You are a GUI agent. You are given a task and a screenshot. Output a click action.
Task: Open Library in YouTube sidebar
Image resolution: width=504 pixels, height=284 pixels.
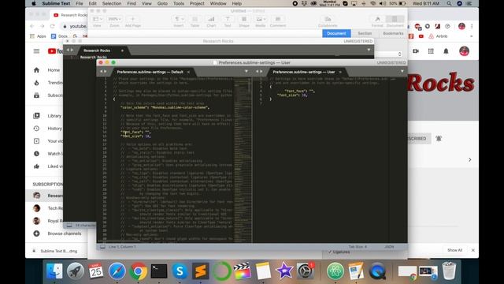[54, 116]
